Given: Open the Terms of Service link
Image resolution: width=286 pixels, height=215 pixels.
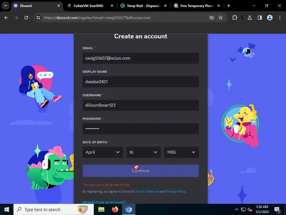Looking at the screenshot, I should click(147, 191).
